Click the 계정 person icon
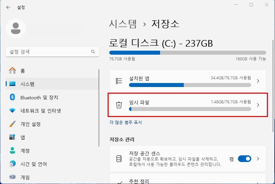This screenshot has height=184, width=275. pos(12,150)
